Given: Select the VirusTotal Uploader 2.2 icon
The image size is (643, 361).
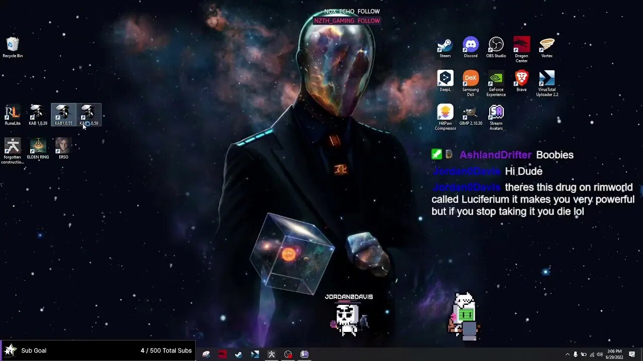Looking at the screenshot, I should pos(547,83).
